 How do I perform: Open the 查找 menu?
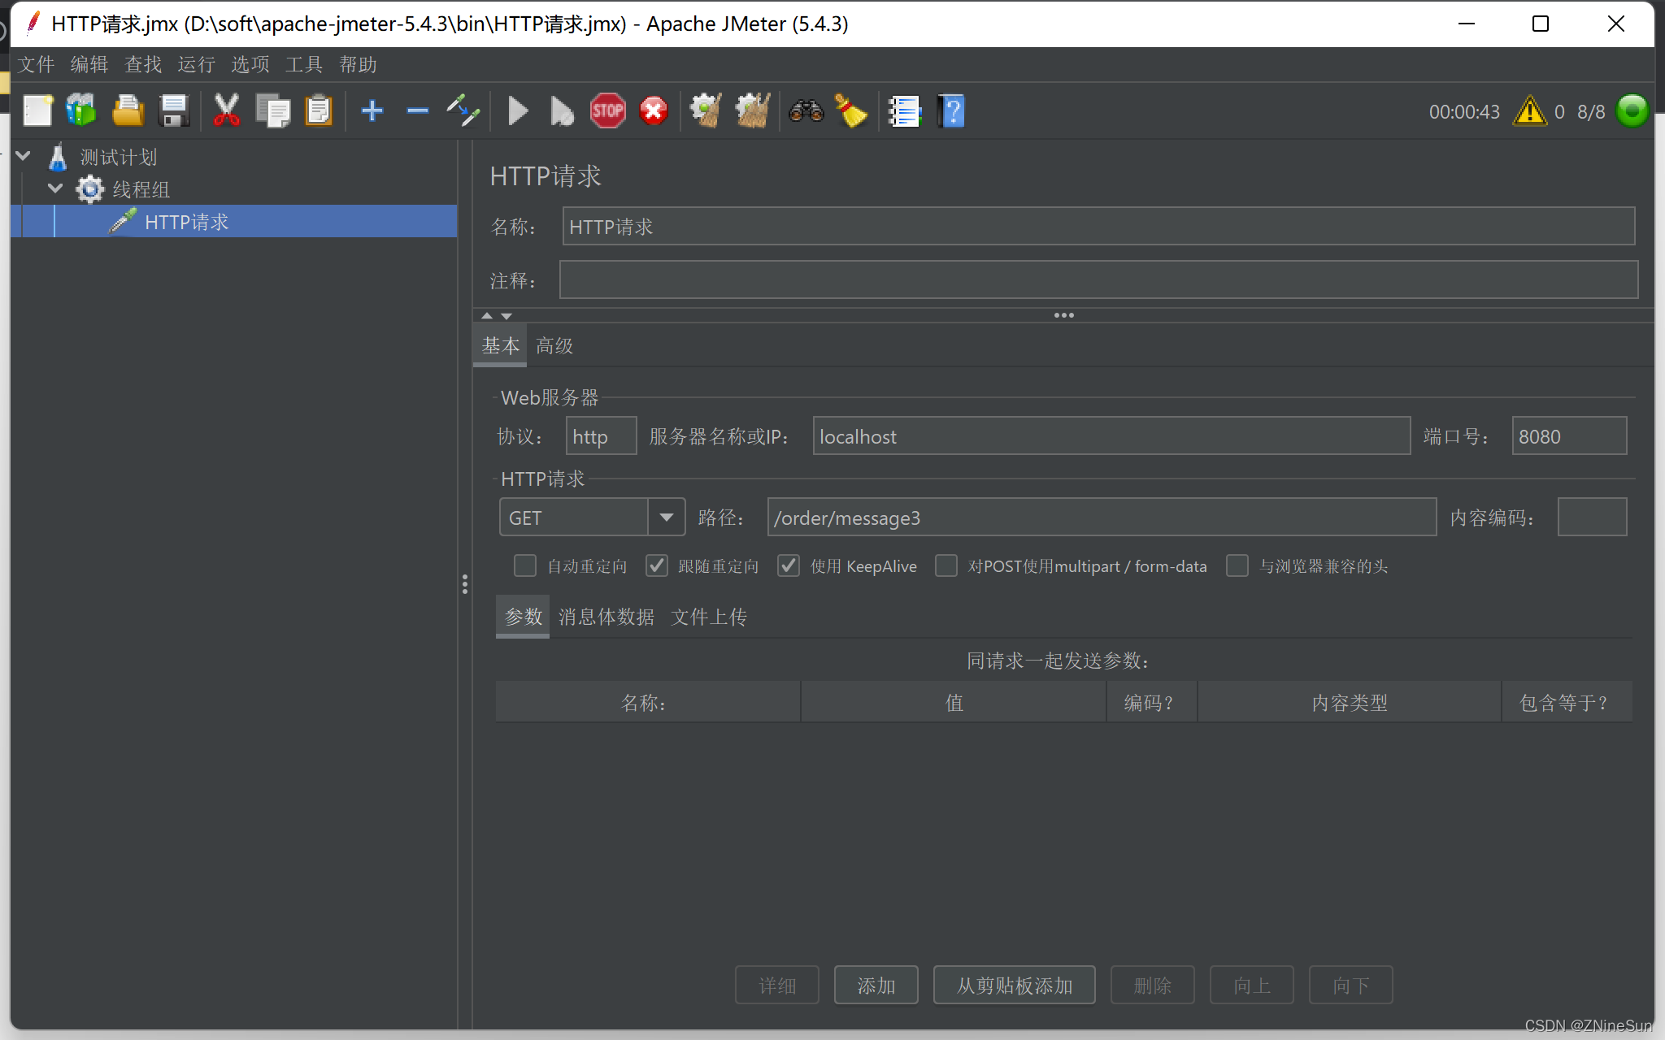[143, 64]
